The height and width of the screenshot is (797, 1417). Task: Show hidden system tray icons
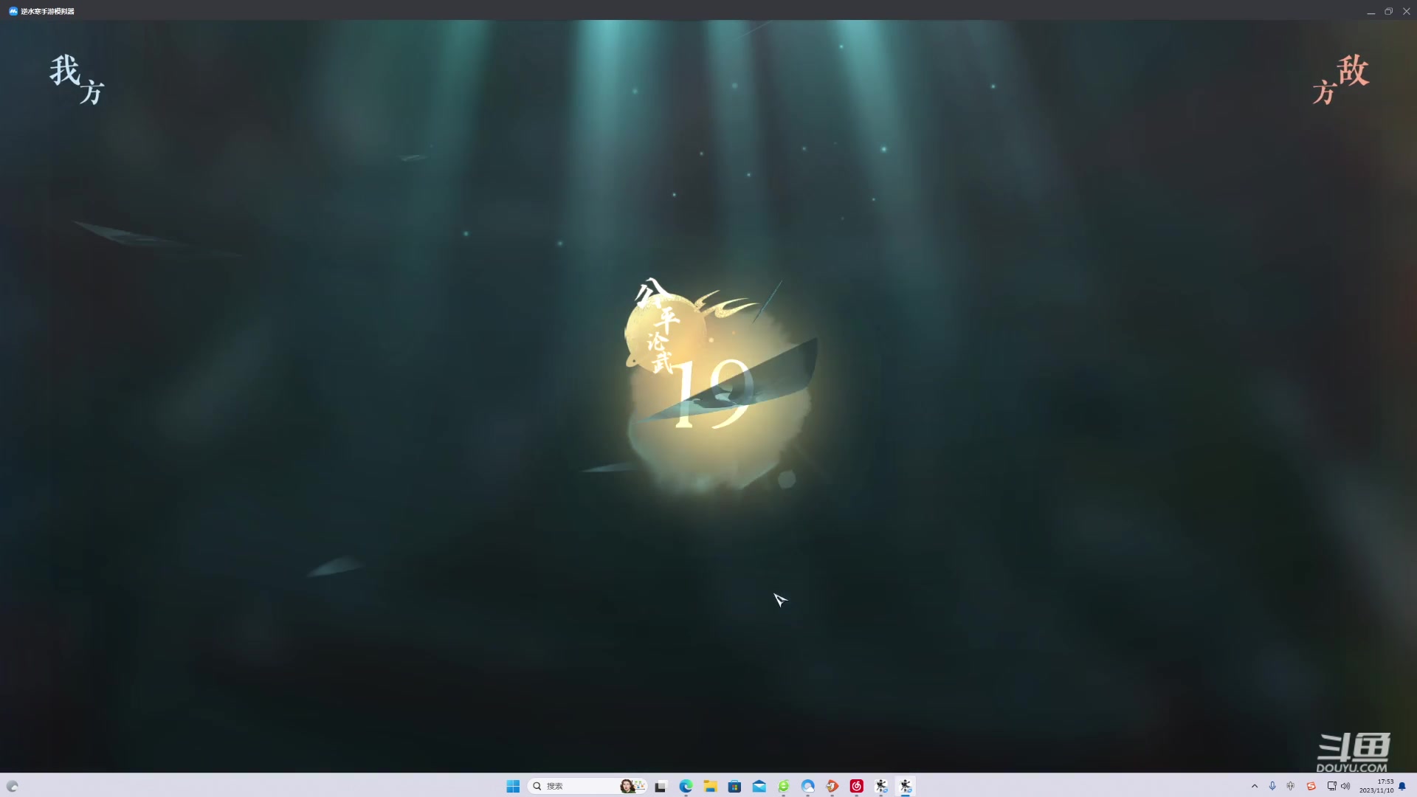pos(1255,786)
